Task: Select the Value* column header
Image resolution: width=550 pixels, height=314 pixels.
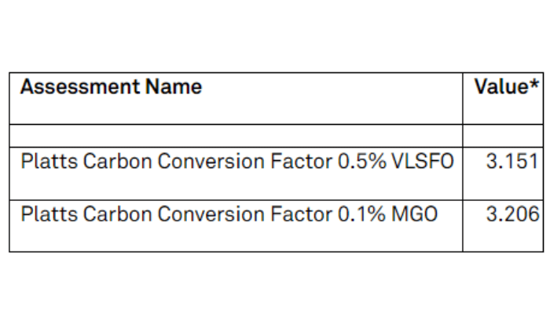Action: 502,98
